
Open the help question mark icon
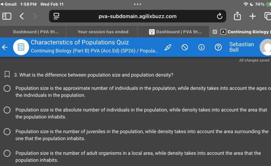coord(218,47)
